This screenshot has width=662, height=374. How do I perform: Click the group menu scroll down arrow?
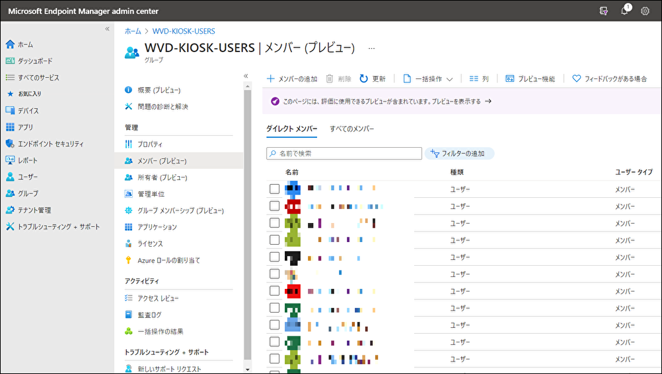coord(247,369)
